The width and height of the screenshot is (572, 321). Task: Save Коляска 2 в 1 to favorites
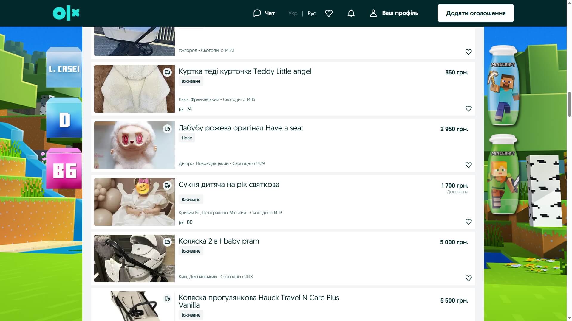tap(468, 278)
